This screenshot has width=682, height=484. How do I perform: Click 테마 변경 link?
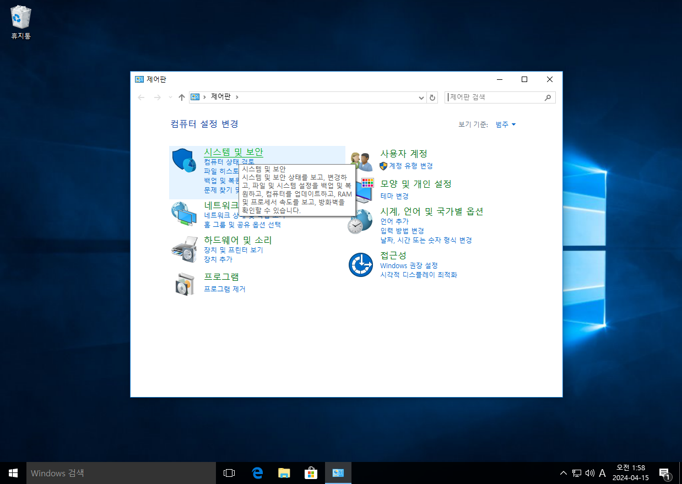[x=394, y=196]
